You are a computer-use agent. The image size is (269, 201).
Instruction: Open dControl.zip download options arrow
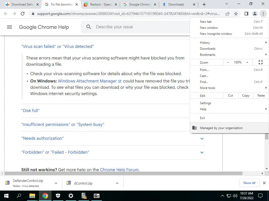point(117,183)
